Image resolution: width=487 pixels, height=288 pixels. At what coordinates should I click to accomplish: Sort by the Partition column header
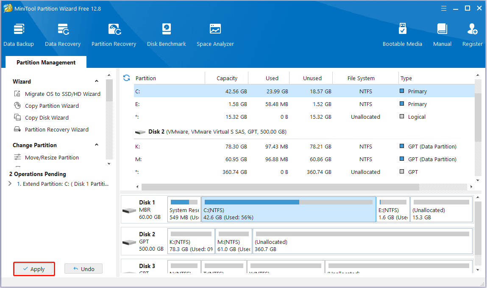[169, 78]
